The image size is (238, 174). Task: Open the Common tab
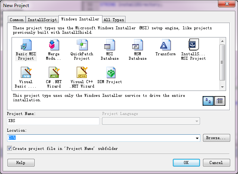coord(16,20)
